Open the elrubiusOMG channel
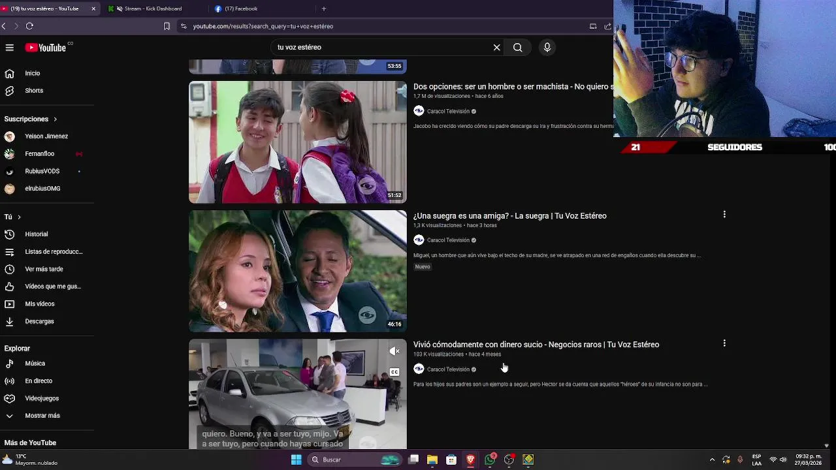836x470 pixels. point(42,189)
